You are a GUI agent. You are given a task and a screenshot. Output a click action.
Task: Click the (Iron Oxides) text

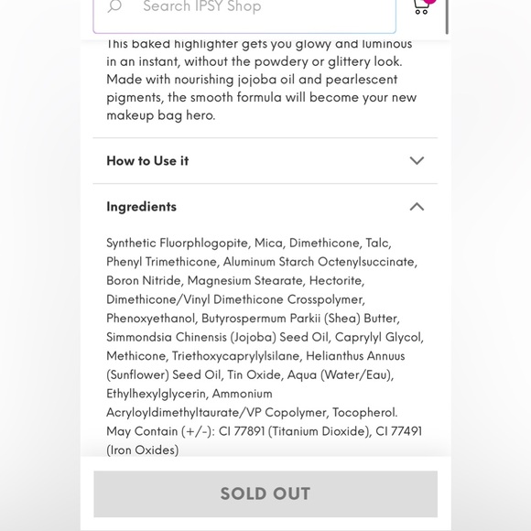(x=142, y=450)
